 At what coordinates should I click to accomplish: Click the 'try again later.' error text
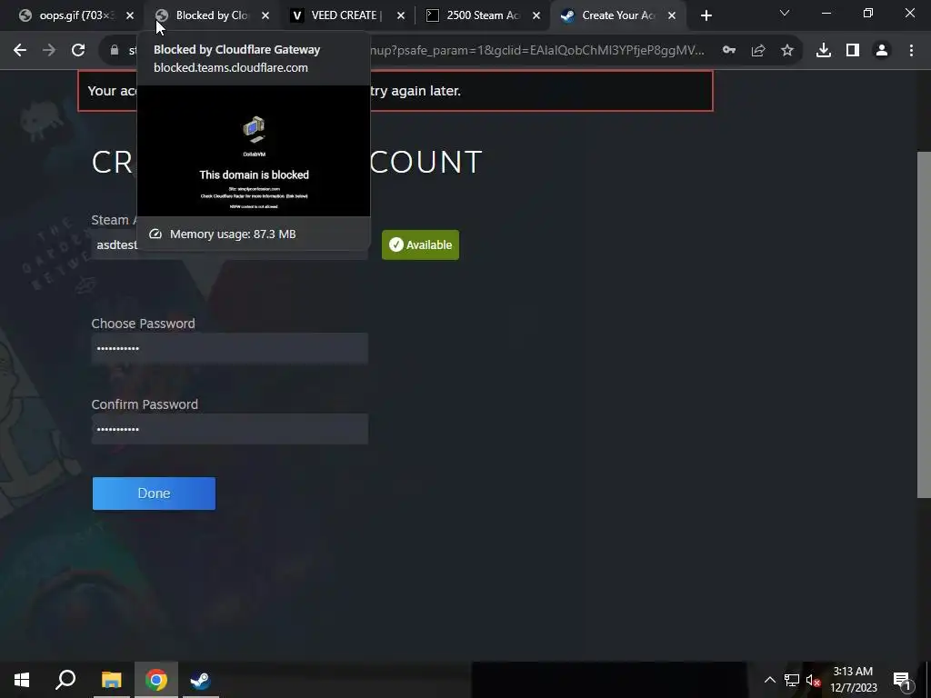(415, 91)
